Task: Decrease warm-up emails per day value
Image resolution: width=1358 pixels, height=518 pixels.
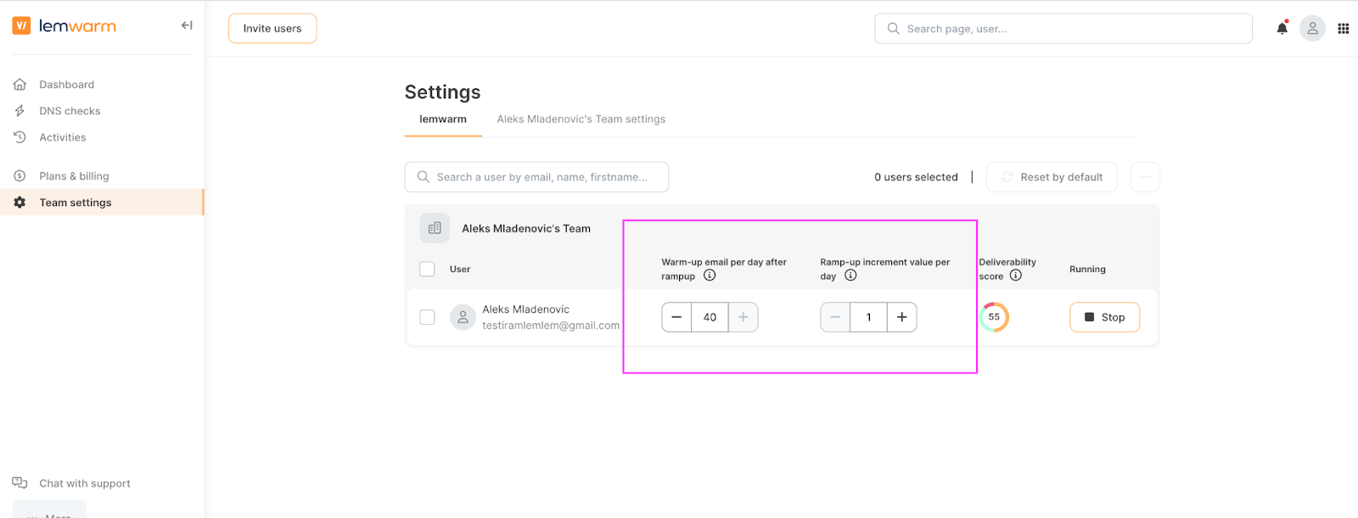Action: click(x=676, y=317)
